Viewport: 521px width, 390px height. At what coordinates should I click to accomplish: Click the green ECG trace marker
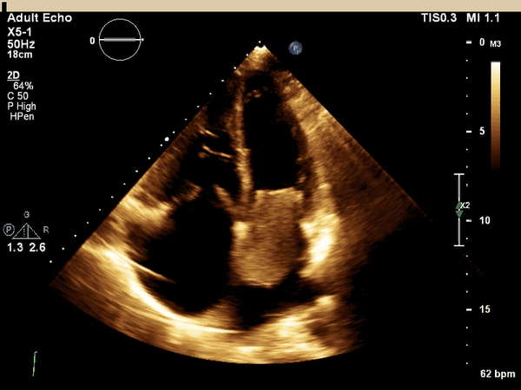point(36,362)
